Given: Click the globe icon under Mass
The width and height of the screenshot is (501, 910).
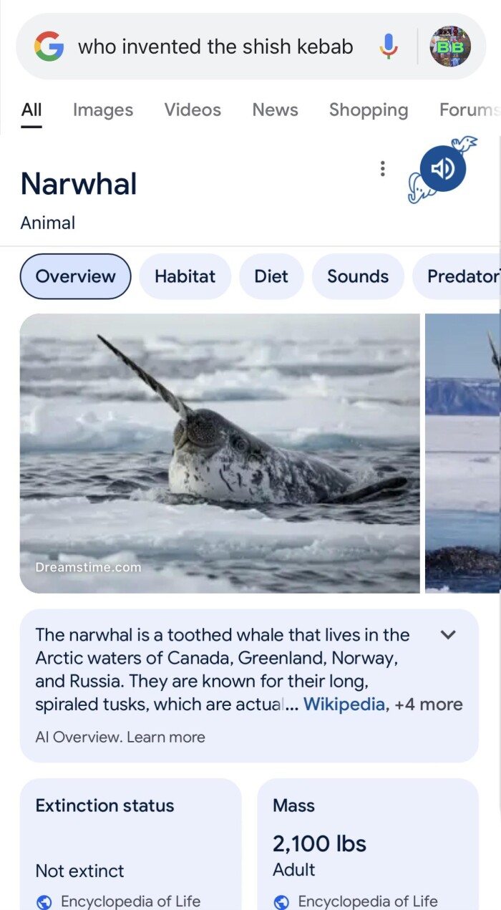Looking at the screenshot, I should click(282, 902).
